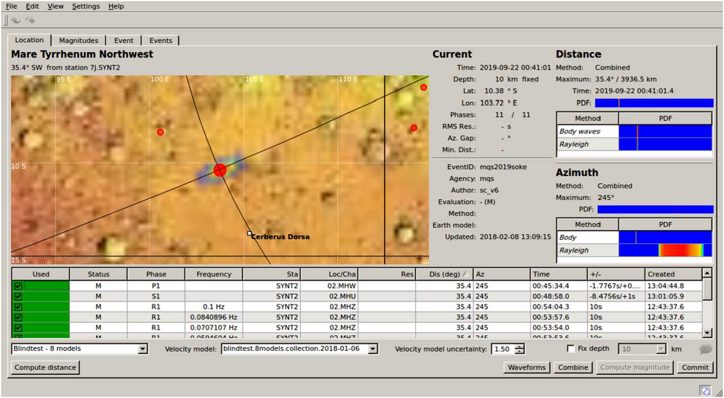This screenshot has width=724, height=398.
Task: Switch to the Events tab
Action: 161,40
